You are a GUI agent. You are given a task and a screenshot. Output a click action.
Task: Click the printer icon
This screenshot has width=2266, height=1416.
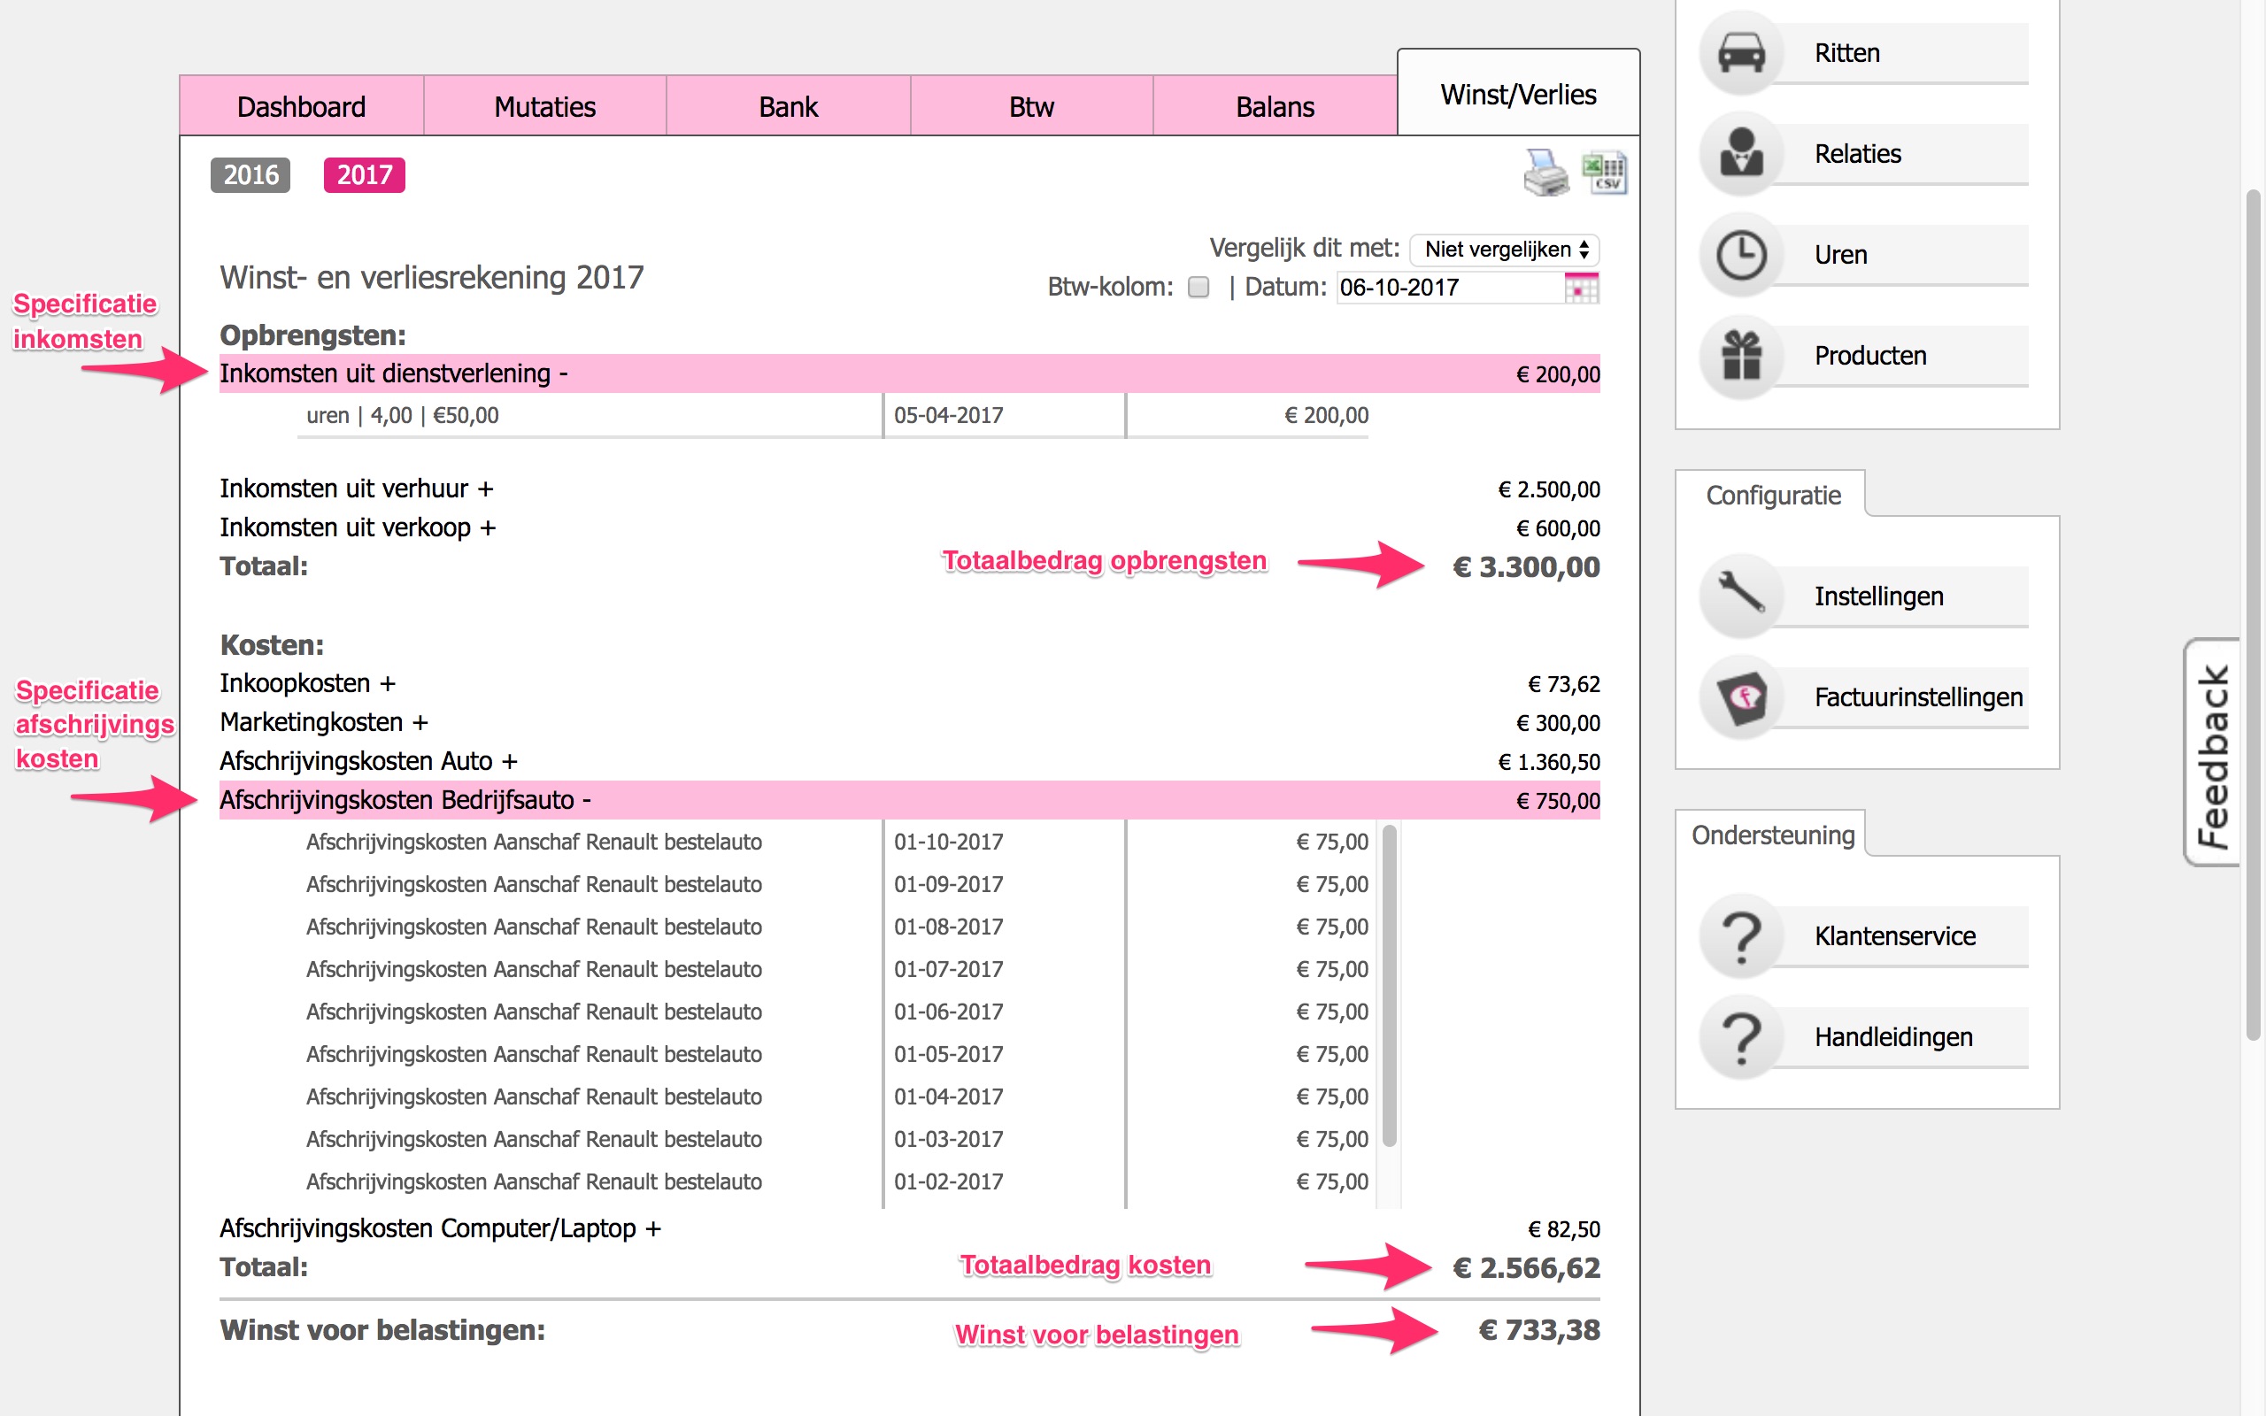pyautogui.click(x=1545, y=173)
